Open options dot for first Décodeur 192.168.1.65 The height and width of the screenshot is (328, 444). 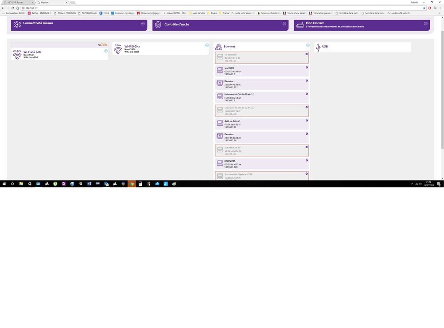307,81
